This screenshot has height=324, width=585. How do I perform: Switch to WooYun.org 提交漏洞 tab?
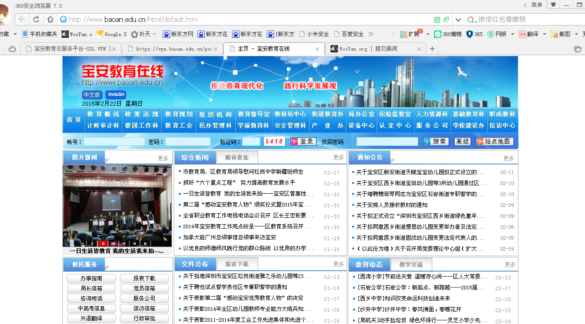tap(375, 49)
